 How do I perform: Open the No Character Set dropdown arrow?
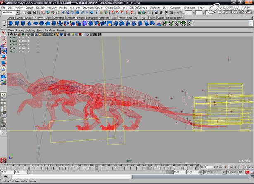[x=224, y=172]
